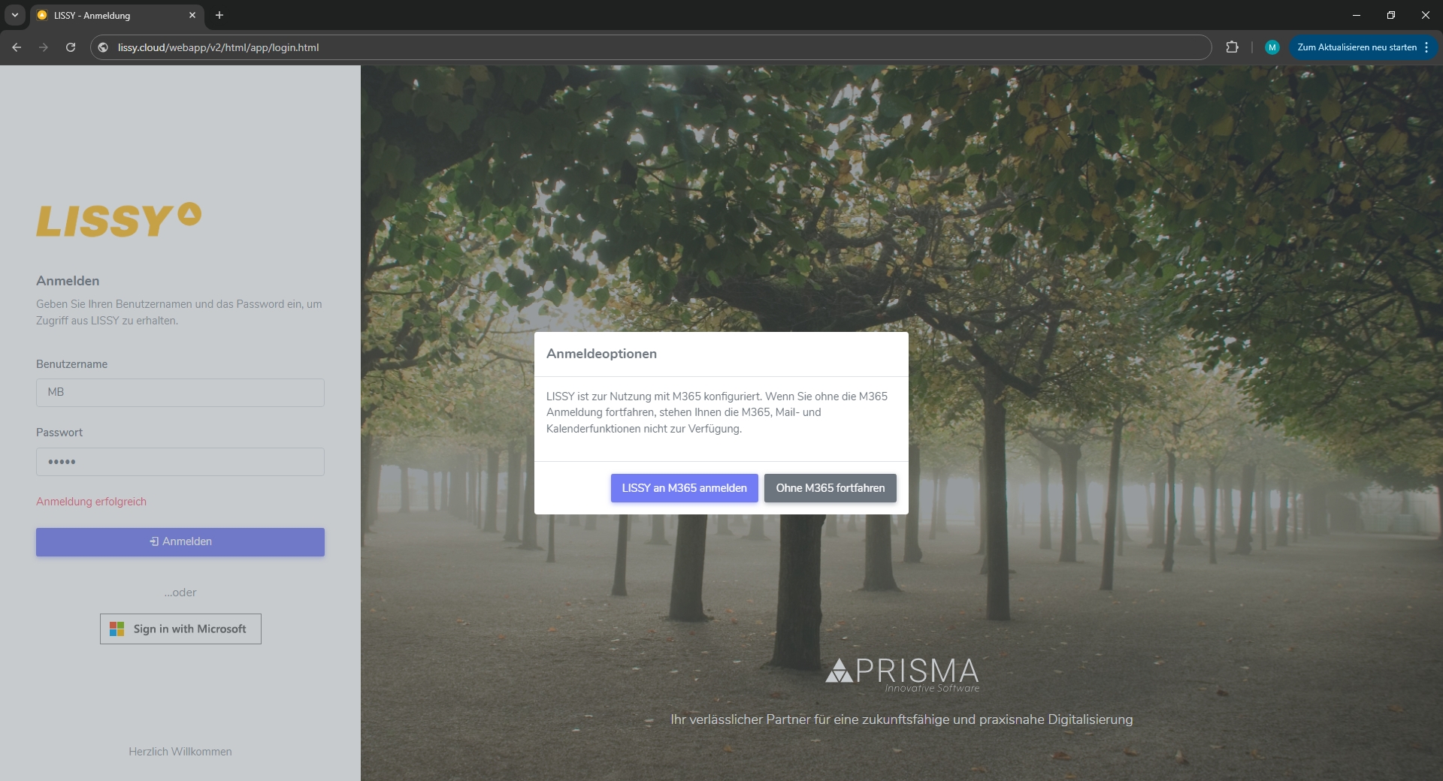Click the Herzlich Willkommen text

(x=180, y=752)
